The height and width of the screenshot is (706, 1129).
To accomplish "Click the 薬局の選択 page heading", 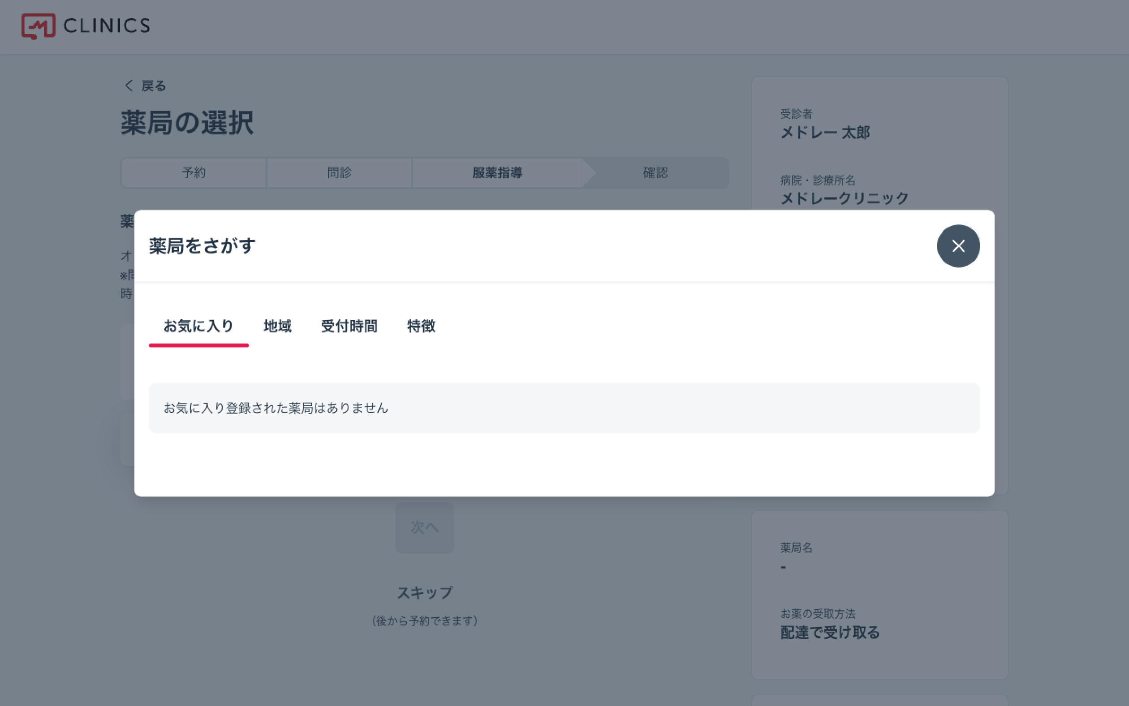I will click(x=187, y=124).
